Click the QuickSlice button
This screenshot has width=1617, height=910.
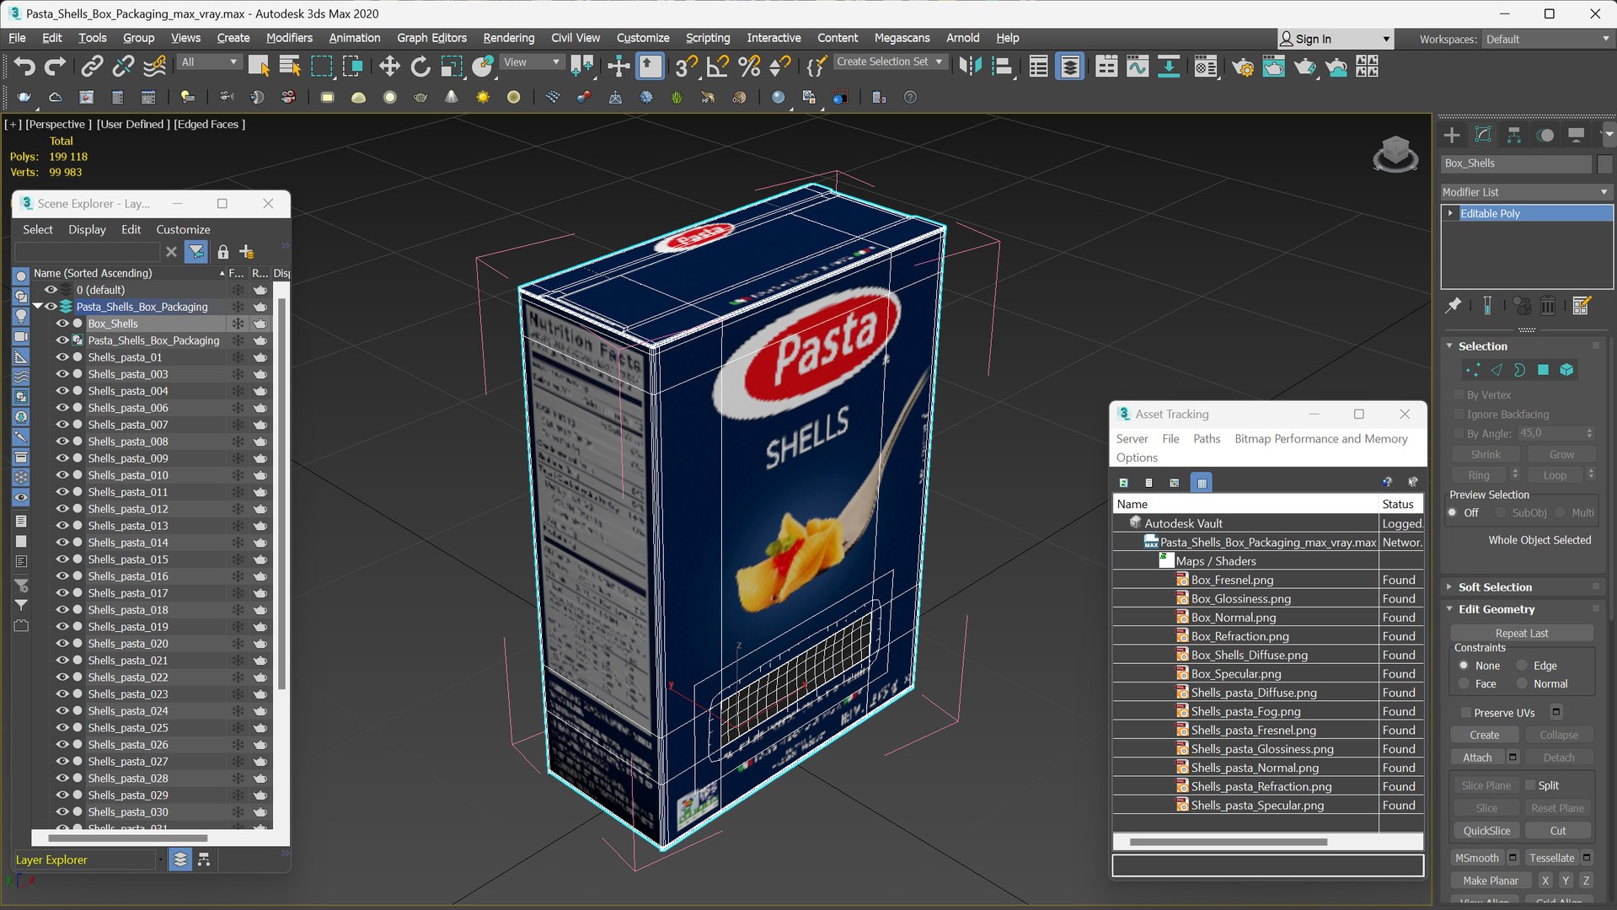pos(1486,831)
